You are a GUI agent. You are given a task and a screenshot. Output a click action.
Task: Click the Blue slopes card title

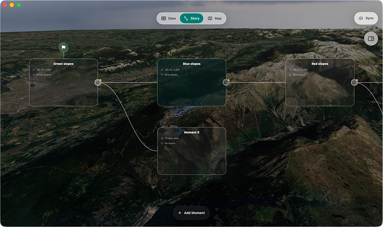[x=192, y=64]
